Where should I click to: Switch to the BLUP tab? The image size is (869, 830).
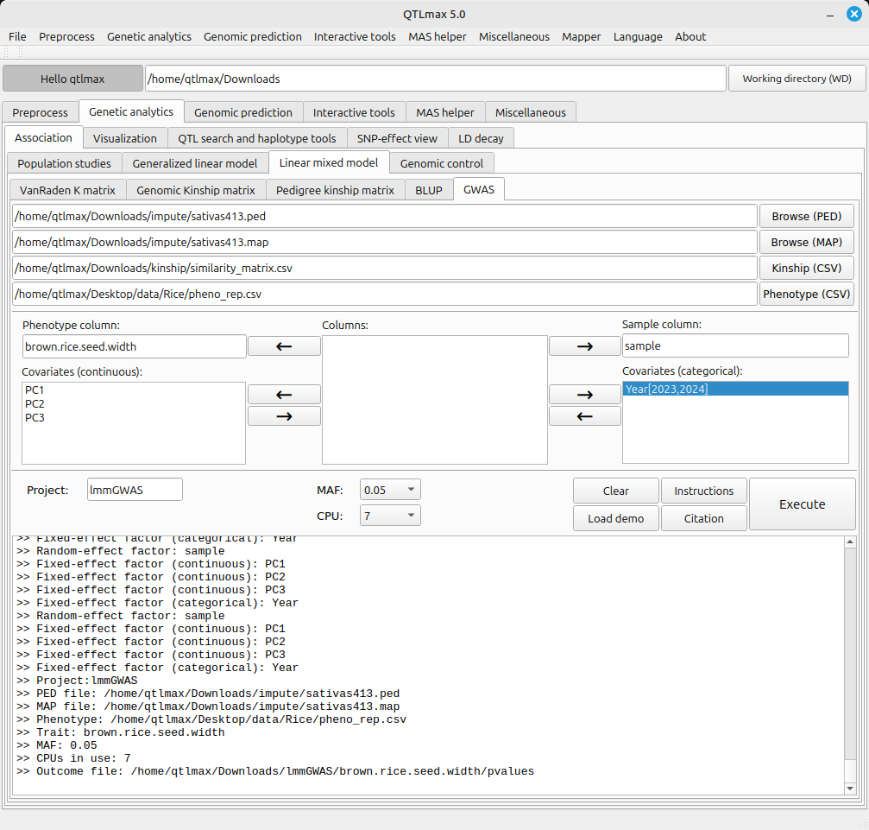tap(429, 190)
